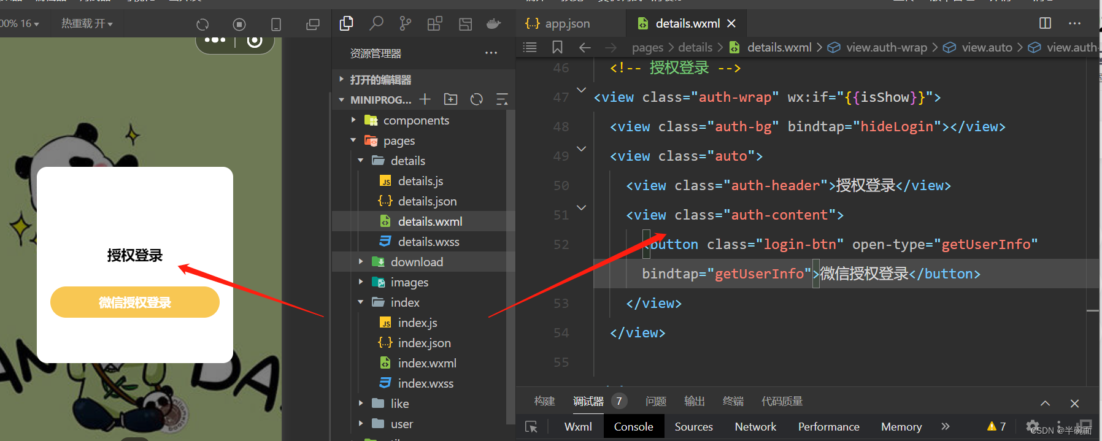Switch to the Network tab
Image resolution: width=1102 pixels, height=441 pixels.
(755, 426)
